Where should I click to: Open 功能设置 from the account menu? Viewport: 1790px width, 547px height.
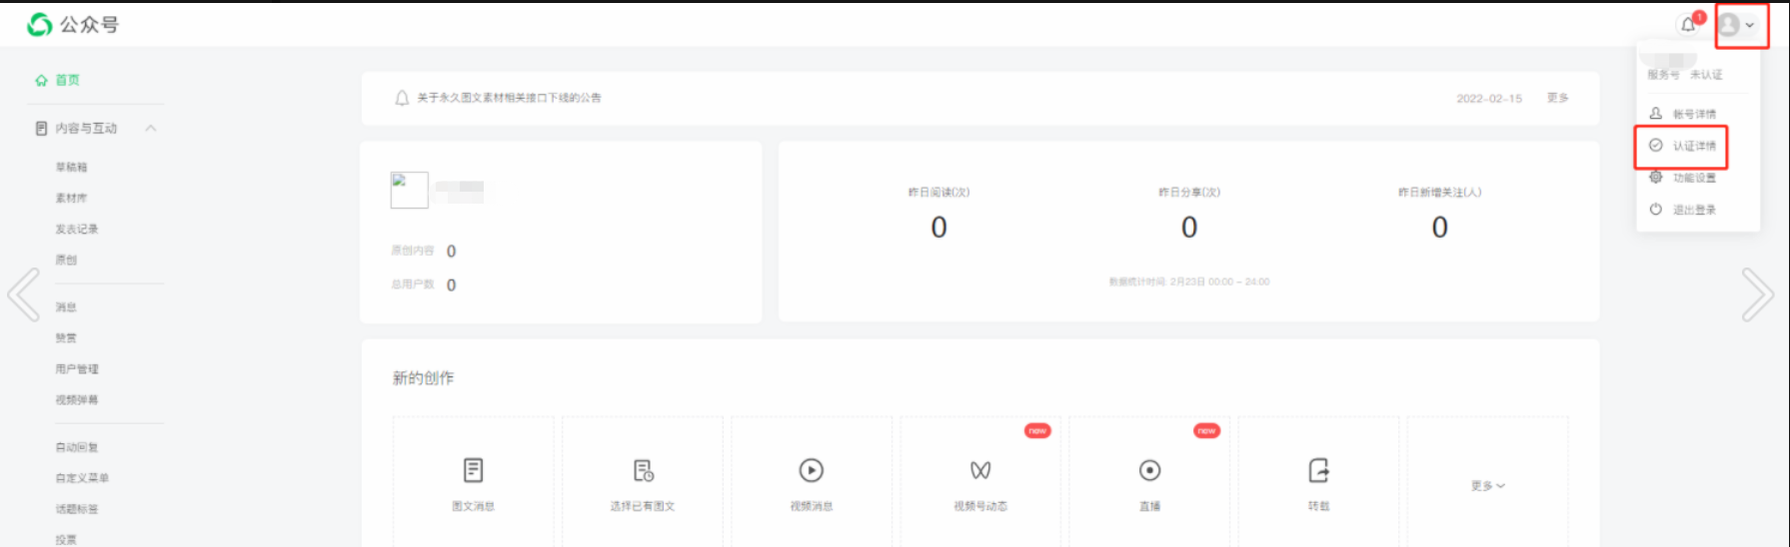[1693, 178]
